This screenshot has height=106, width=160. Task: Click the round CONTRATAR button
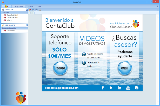[60, 68]
